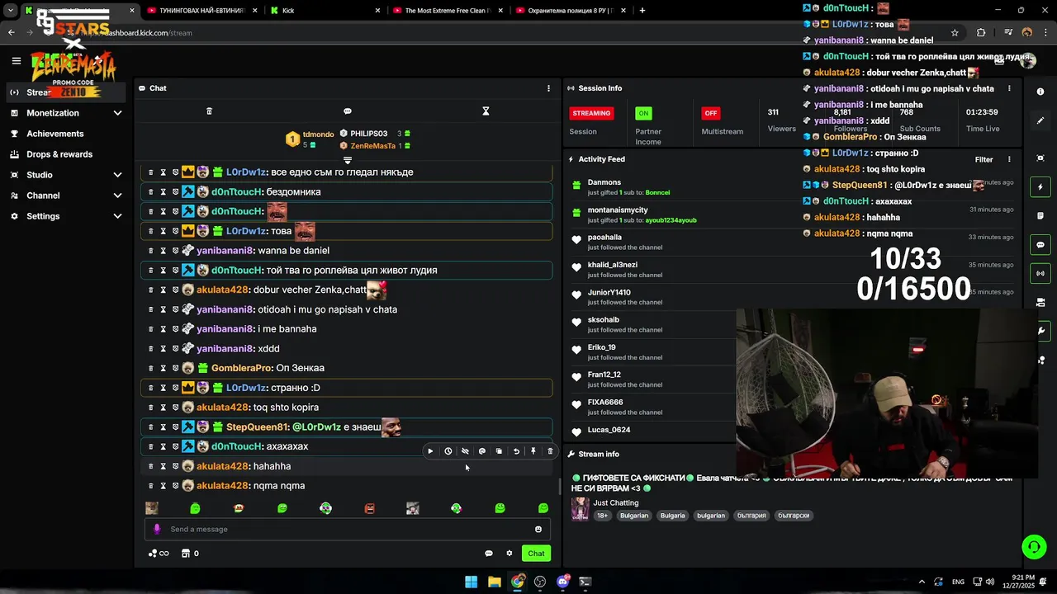
Task: Open the Windows Start menu
Action: [x=471, y=582]
